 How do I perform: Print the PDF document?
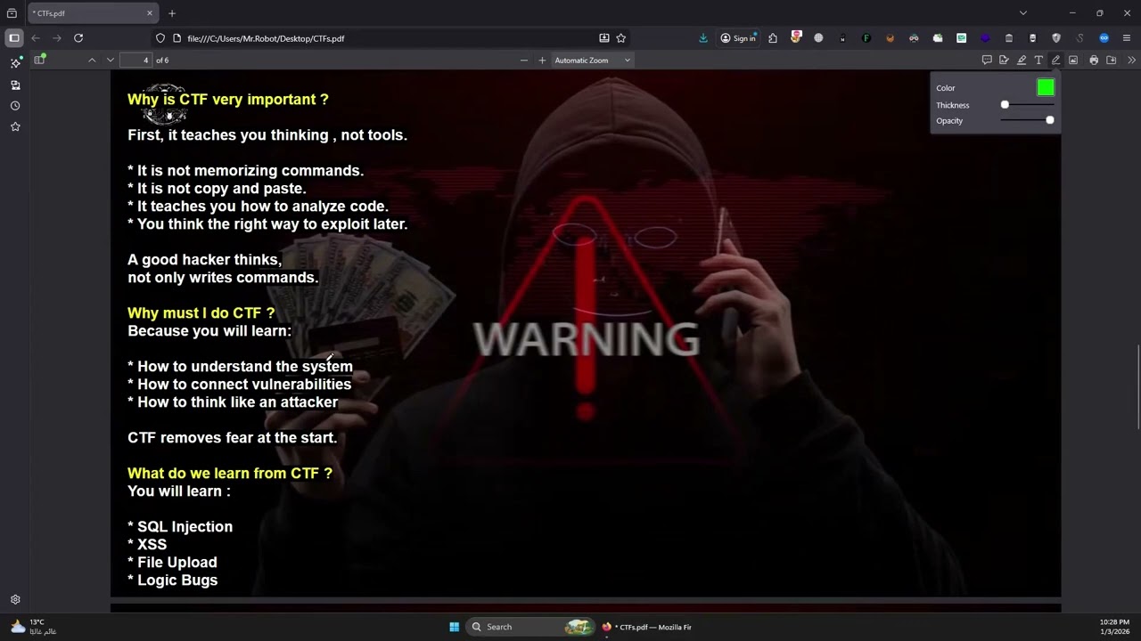[x=1094, y=60]
